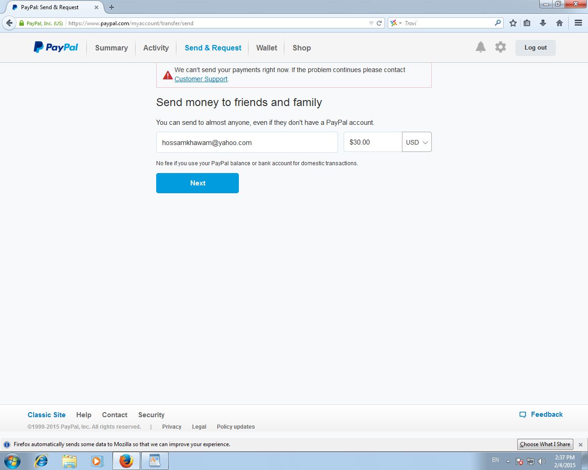Open the Firefox hamburger menu

click(578, 23)
